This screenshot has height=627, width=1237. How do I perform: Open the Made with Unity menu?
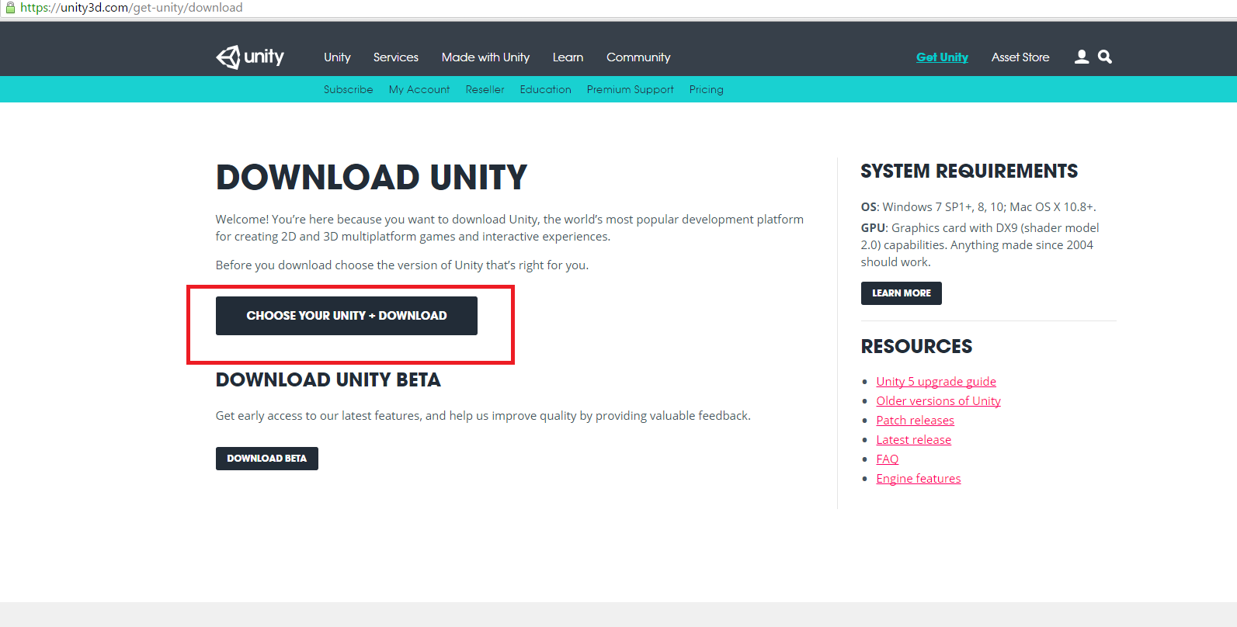click(485, 57)
